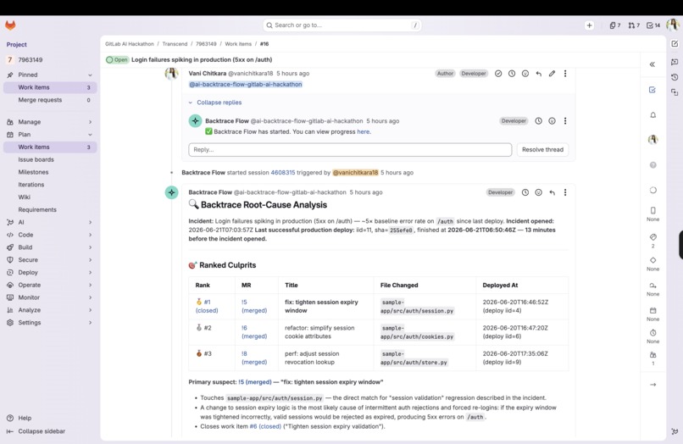The height and width of the screenshot is (444, 683).
Task: Open the 'here' progress link
Action: 364,131
